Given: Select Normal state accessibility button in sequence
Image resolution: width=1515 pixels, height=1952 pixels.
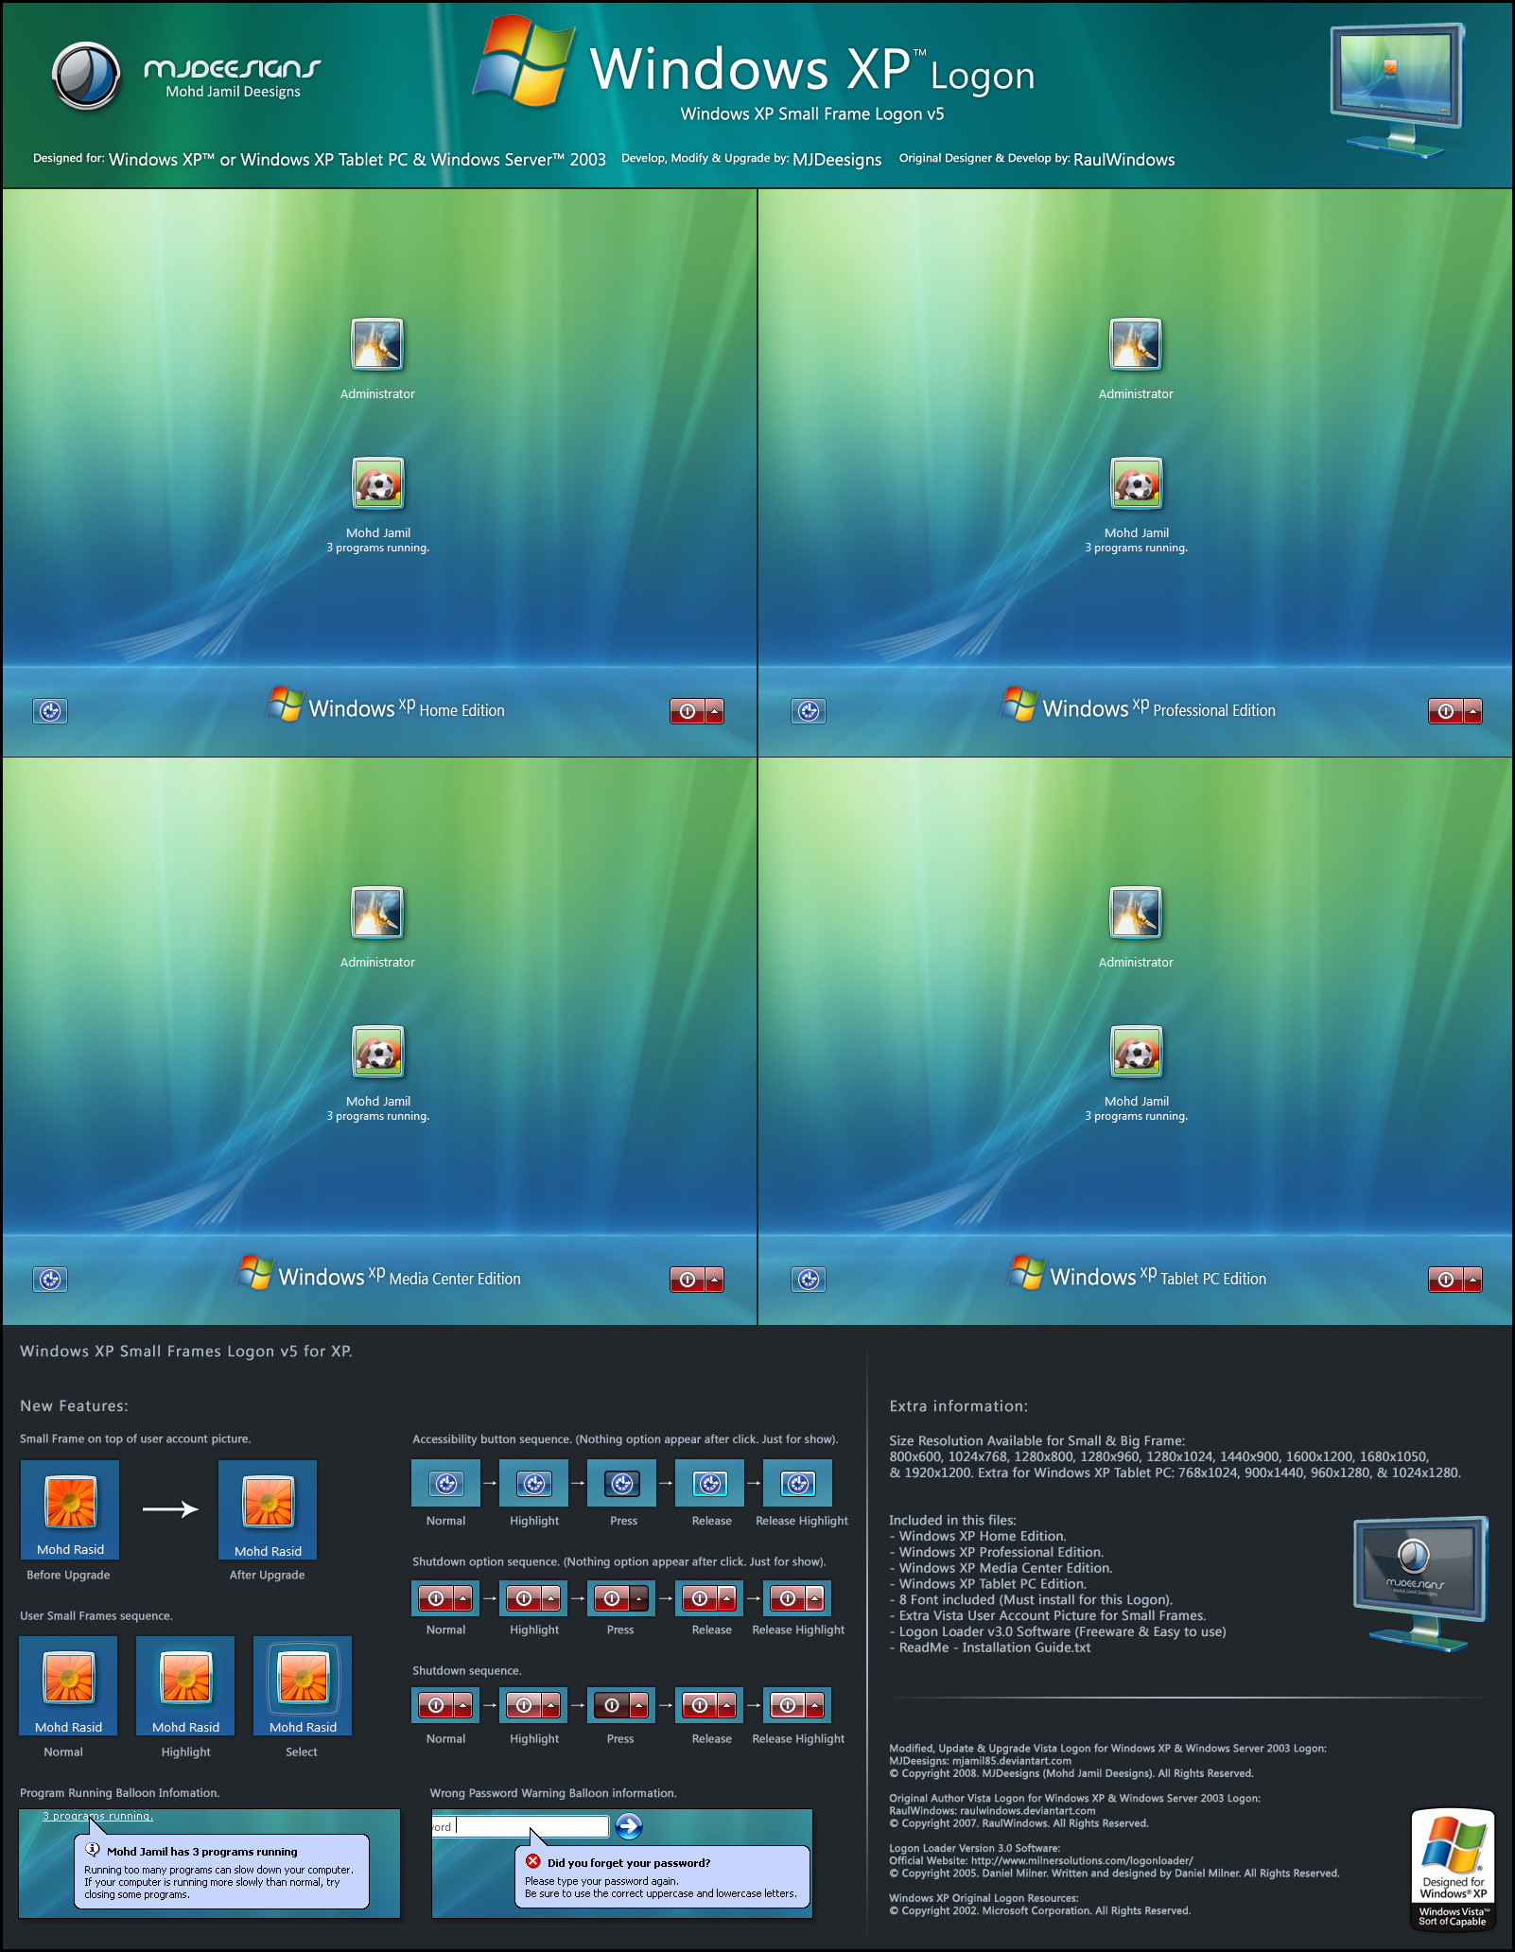Looking at the screenshot, I should [446, 1484].
